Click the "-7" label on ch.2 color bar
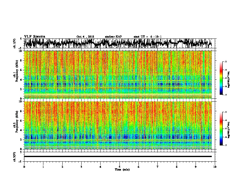The width and height of the screenshot is (242, 187). click(x=226, y=145)
